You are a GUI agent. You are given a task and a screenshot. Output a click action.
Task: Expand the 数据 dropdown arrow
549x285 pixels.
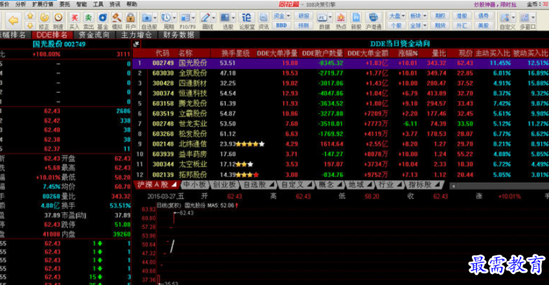click(x=330, y=17)
